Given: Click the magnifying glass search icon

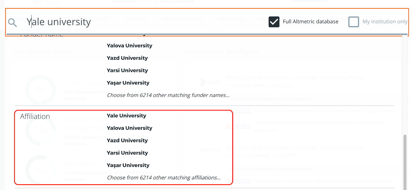Looking at the screenshot, I should click(12, 22).
